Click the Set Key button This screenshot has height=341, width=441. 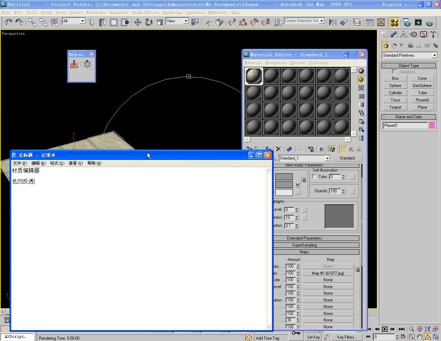(x=313, y=337)
